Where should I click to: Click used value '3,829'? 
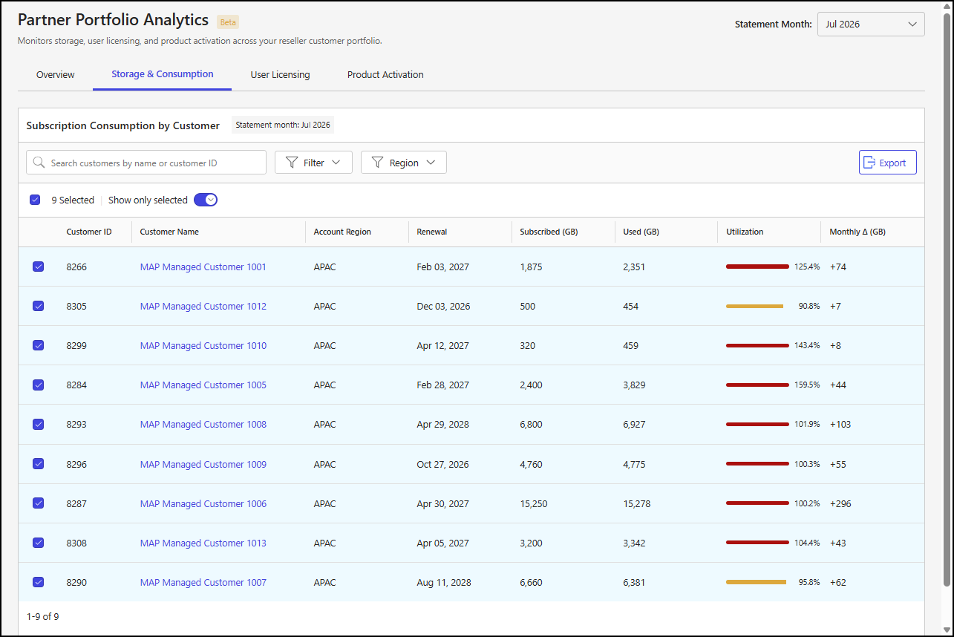[635, 385]
